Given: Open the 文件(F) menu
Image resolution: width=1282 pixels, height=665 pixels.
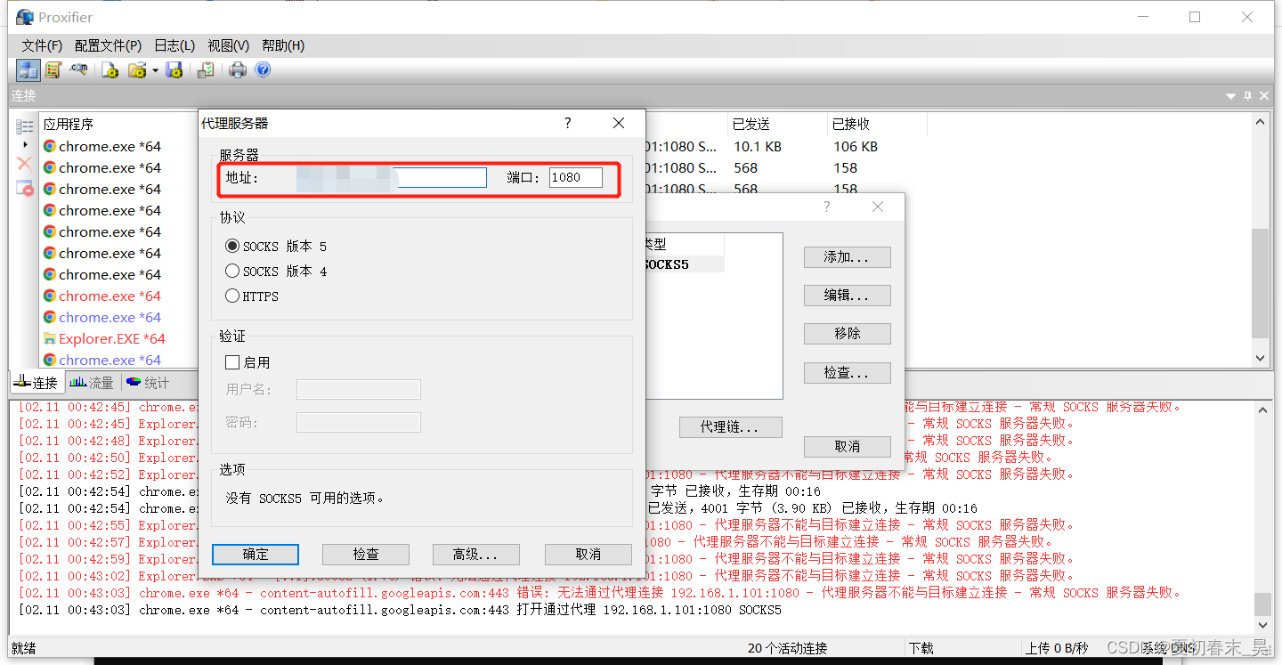Looking at the screenshot, I should [x=42, y=45].
